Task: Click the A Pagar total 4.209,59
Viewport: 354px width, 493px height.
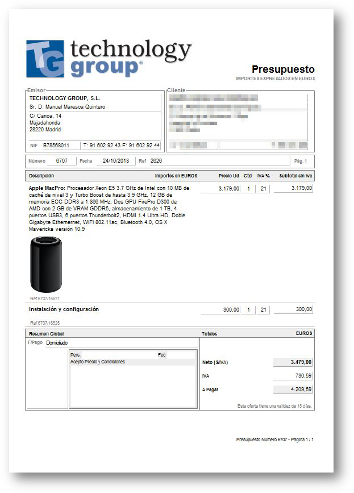Action: [x=293, y=390]
